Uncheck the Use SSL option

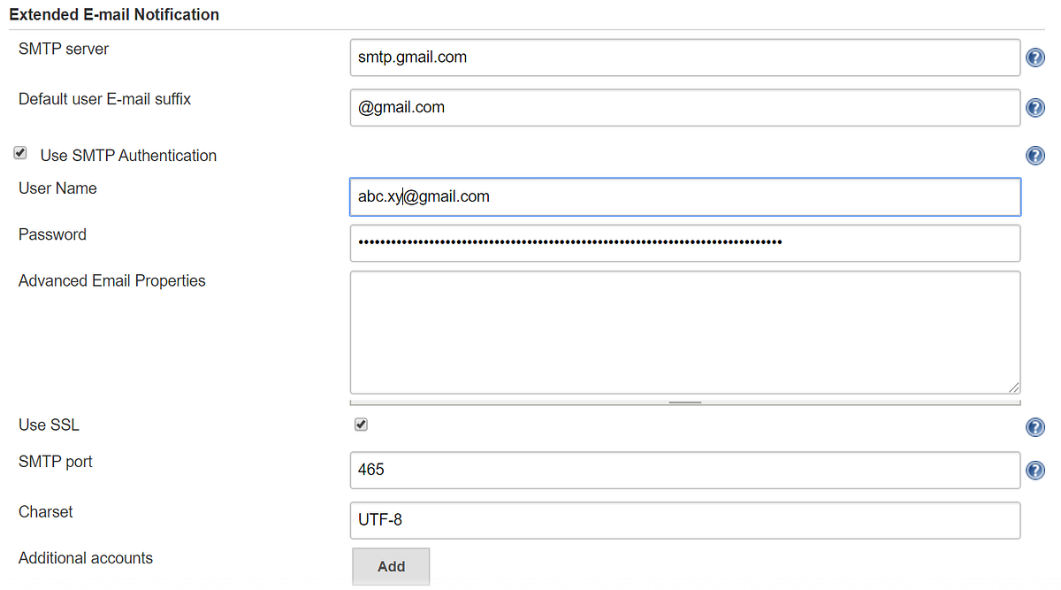tap(360, 424)
